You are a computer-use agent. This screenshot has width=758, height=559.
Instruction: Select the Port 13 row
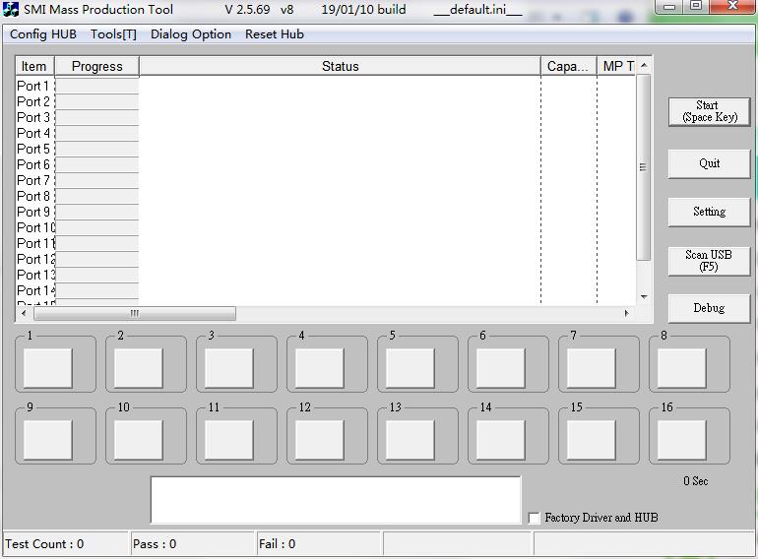click(x=326, y=275)
